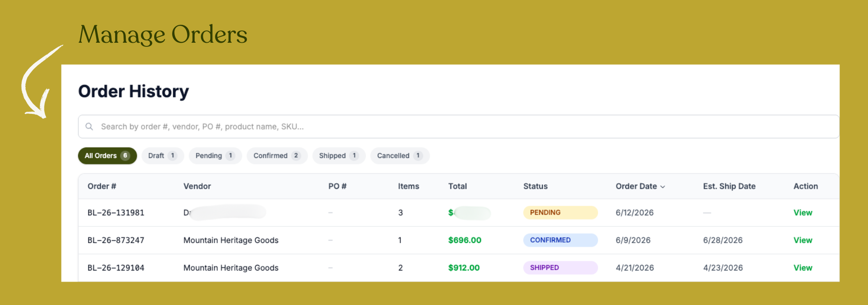The height and width of the screenshot is (305, 868).
Task: Click order date 6/12/2026
Action: tap(634, 213)
